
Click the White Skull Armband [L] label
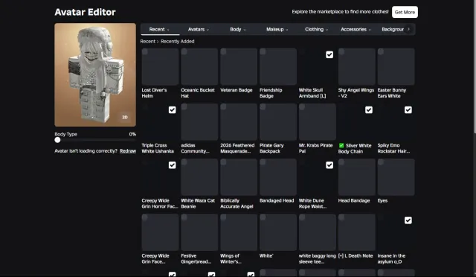click(x=312, y=93)
